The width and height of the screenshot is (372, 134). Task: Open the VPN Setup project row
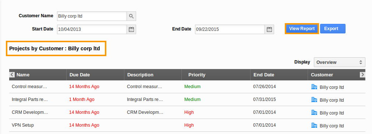(187, 125)
